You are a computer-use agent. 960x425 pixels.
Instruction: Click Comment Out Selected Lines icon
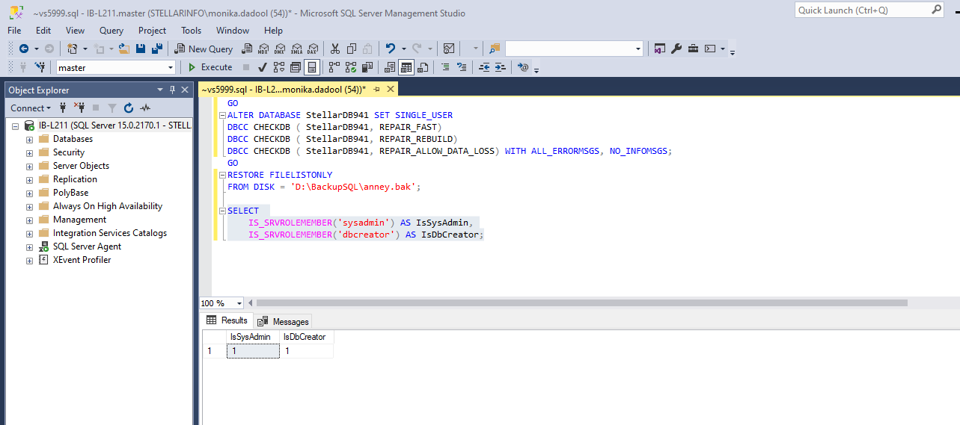coord(445,67)
